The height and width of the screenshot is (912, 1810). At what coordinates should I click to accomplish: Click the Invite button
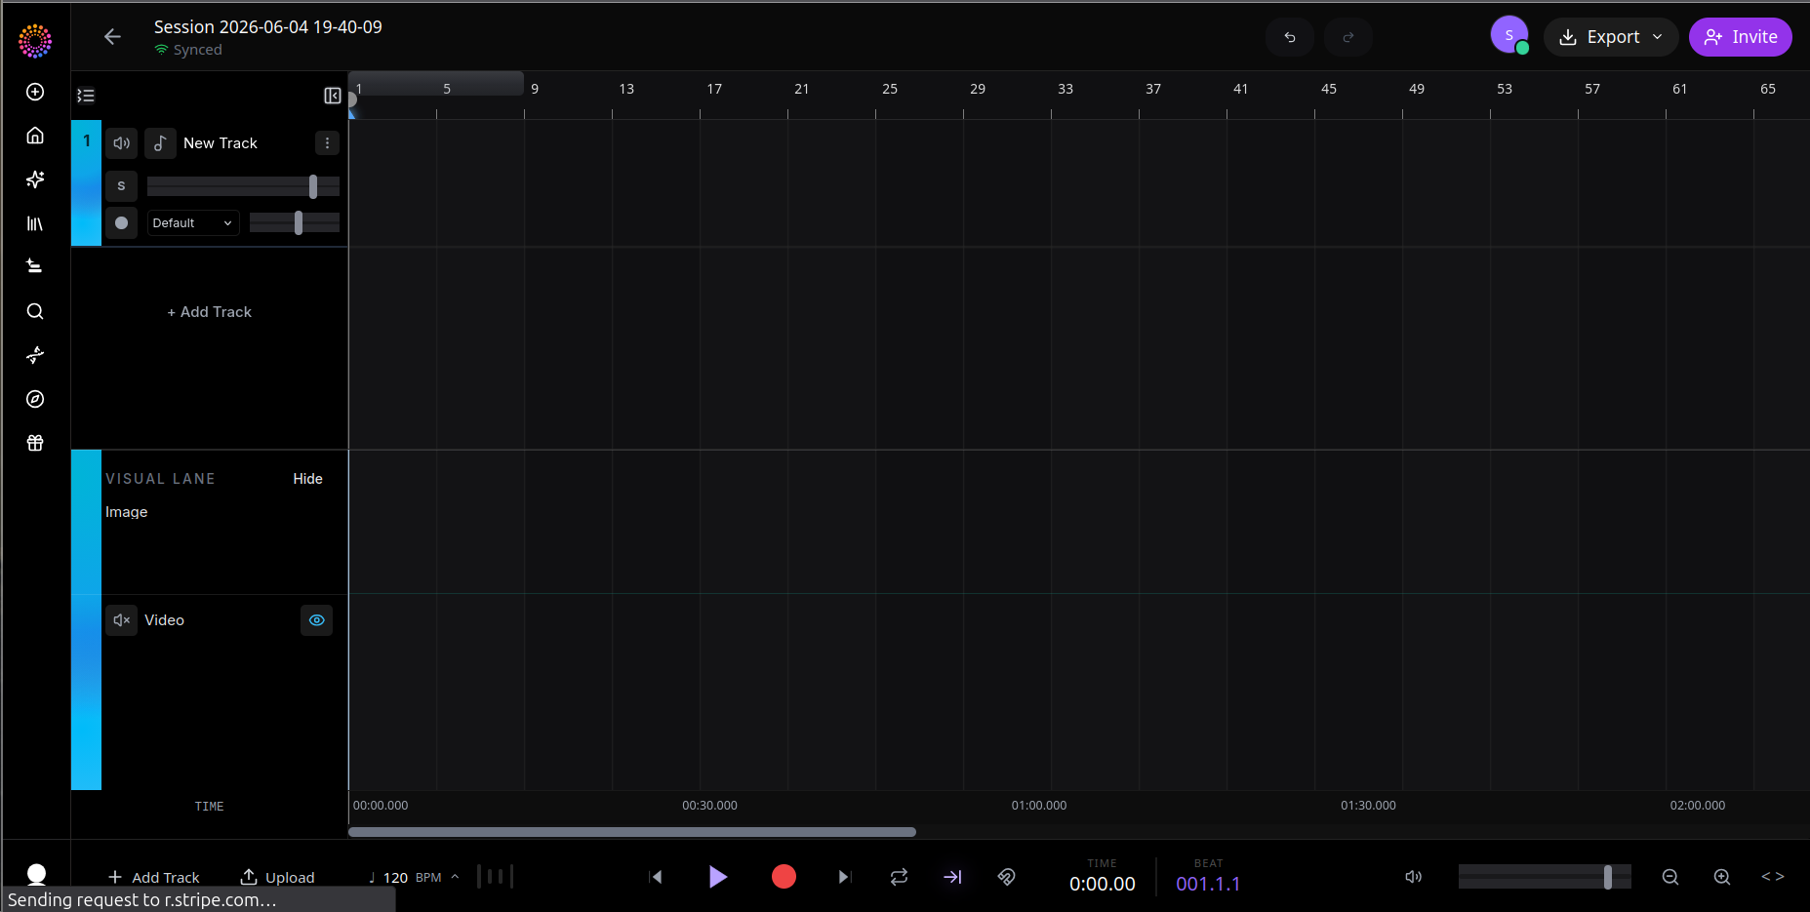pos(1741,37)
